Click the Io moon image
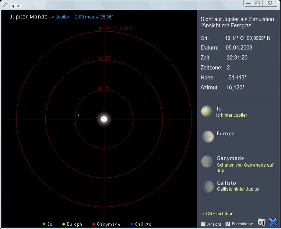 (x=207, y=111)
